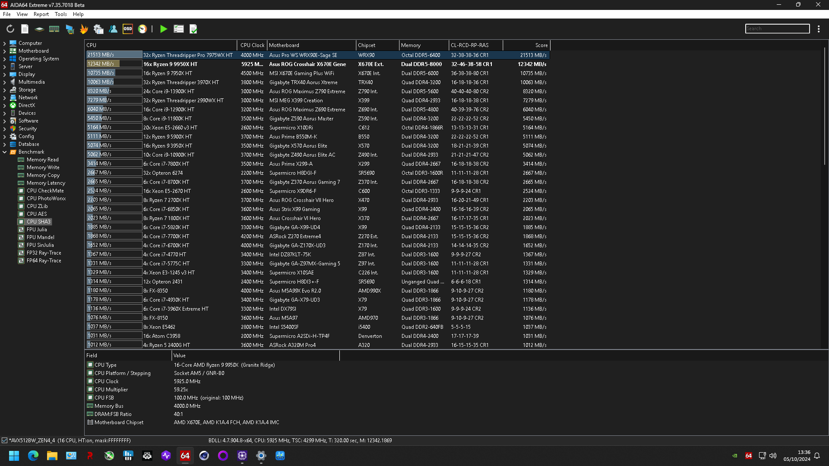
Task: Select the CPU SHA3 benchmark item
Action: tap(38, 222)
